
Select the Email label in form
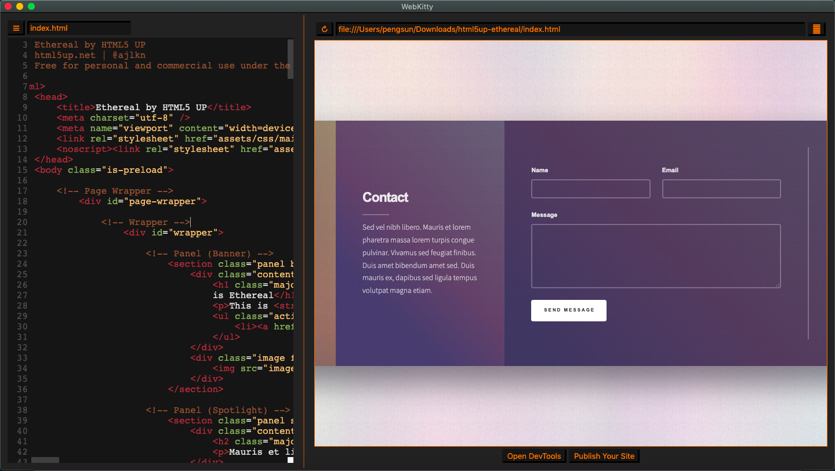(x=670, y=170)
